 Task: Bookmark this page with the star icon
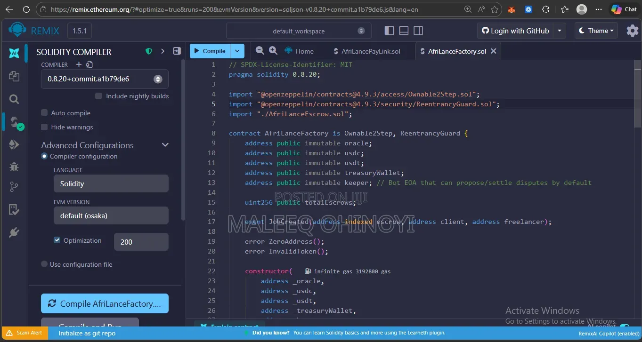tap(495, 9)
